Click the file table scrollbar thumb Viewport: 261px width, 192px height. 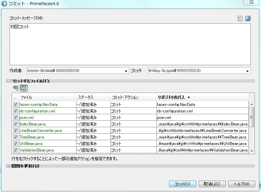(x=252, y=117)
